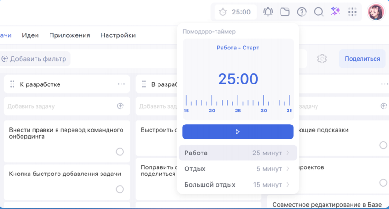Click plus icon in К разработке add field

coord(120,106)
